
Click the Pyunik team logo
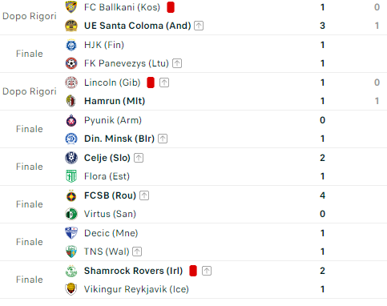(x=71, y=120)
